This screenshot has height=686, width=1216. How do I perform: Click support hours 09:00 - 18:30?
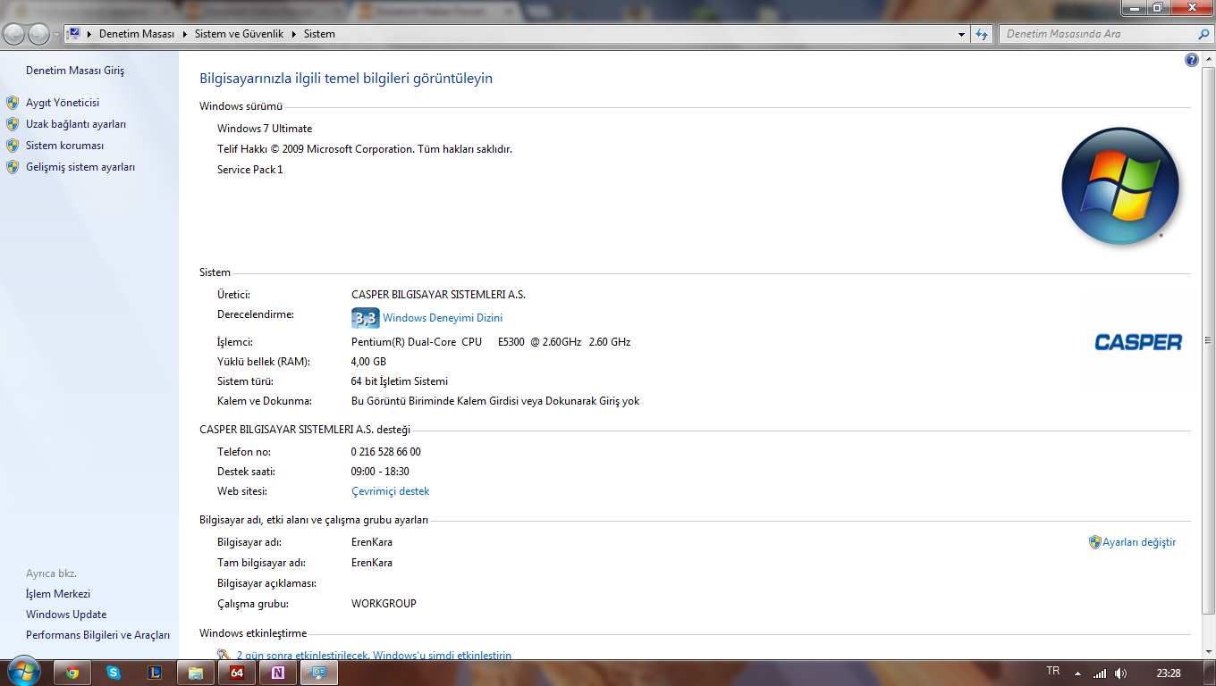380,472
